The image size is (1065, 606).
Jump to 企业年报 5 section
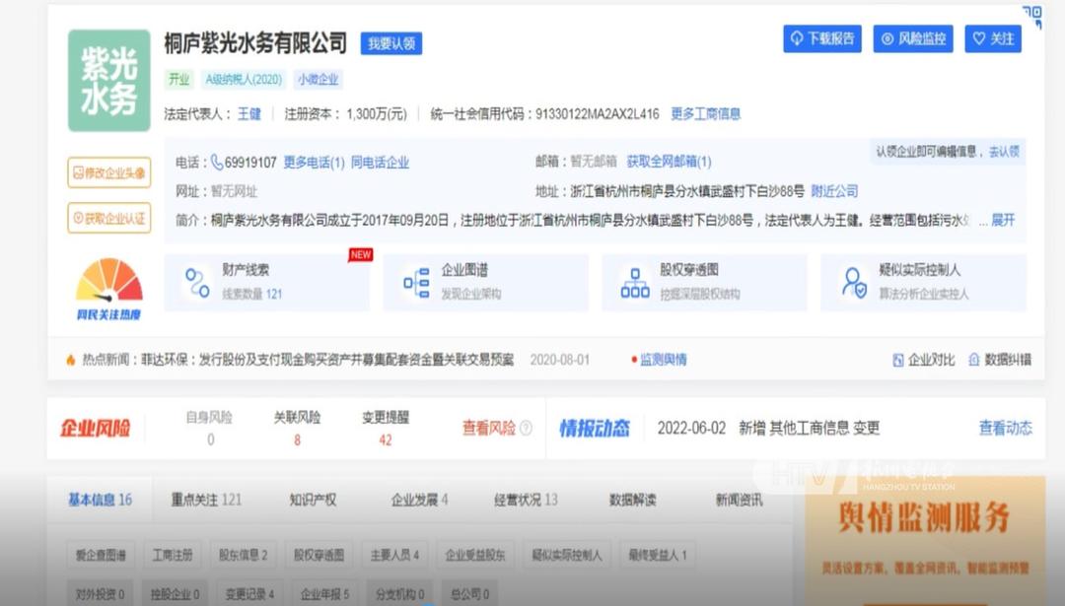point(325,594)
